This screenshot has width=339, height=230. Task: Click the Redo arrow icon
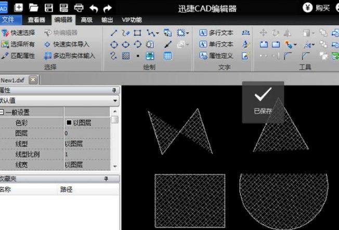[x=108, y=7]
